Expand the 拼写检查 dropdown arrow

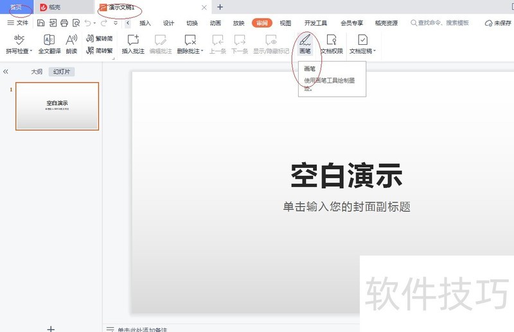pyautogui.click(x=31, y=51)
